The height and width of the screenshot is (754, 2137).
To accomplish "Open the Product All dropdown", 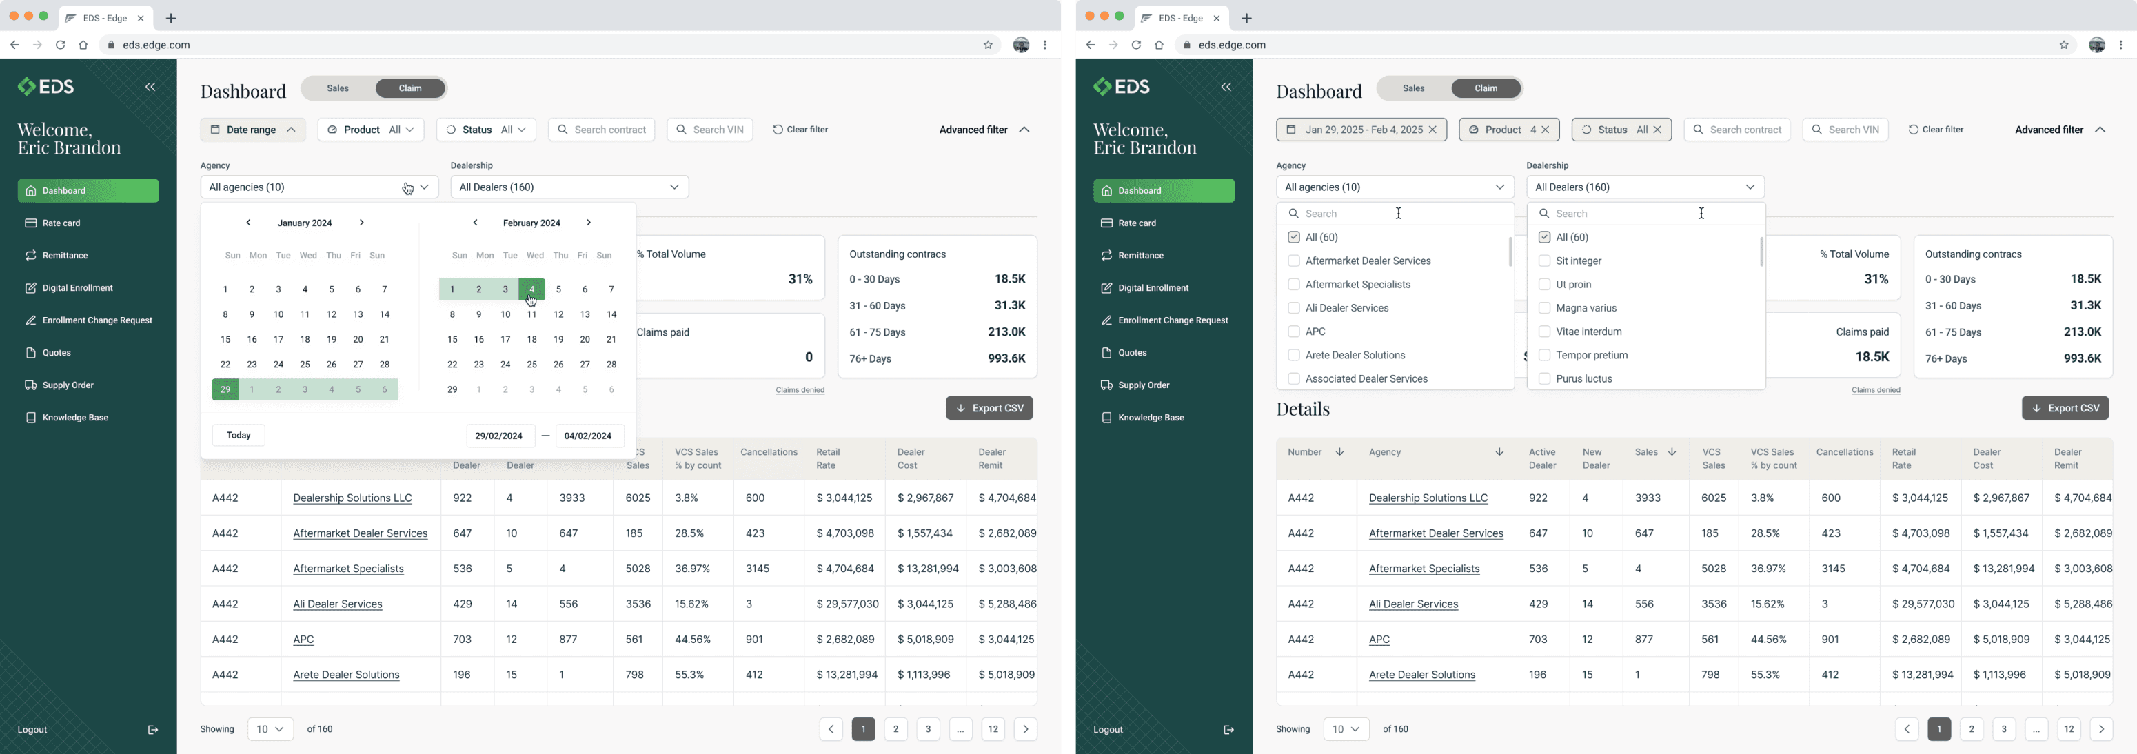I will pyautogui.click(x=371, y=130).
